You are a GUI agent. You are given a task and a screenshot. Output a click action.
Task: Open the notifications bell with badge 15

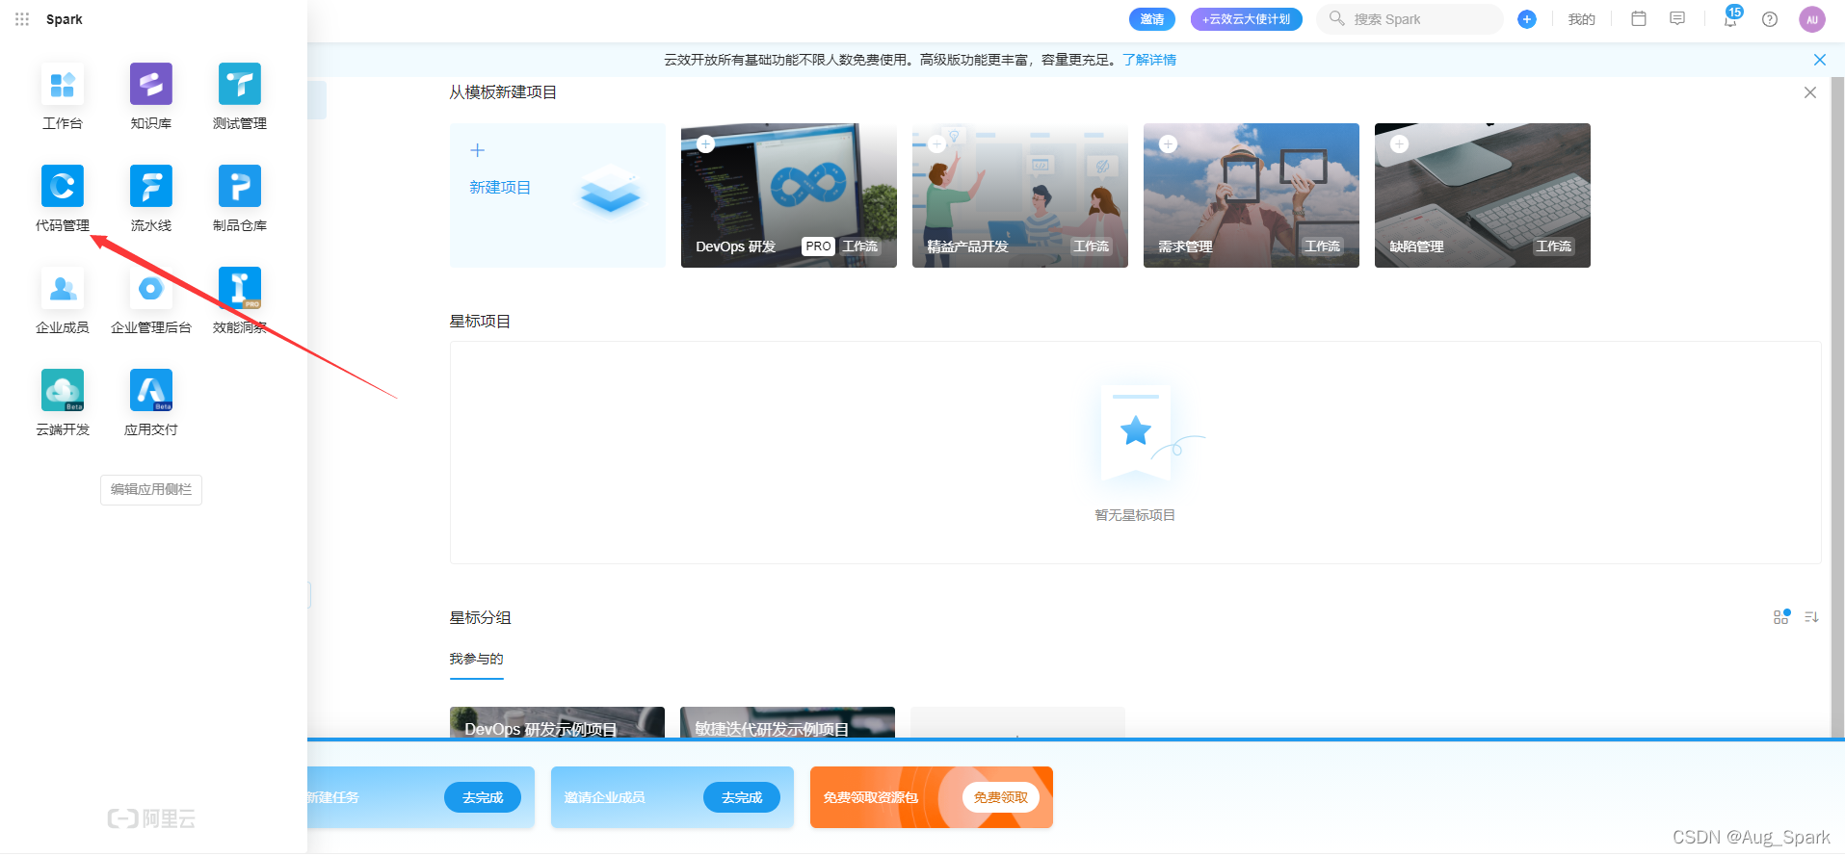click(x=1731, y=18)
